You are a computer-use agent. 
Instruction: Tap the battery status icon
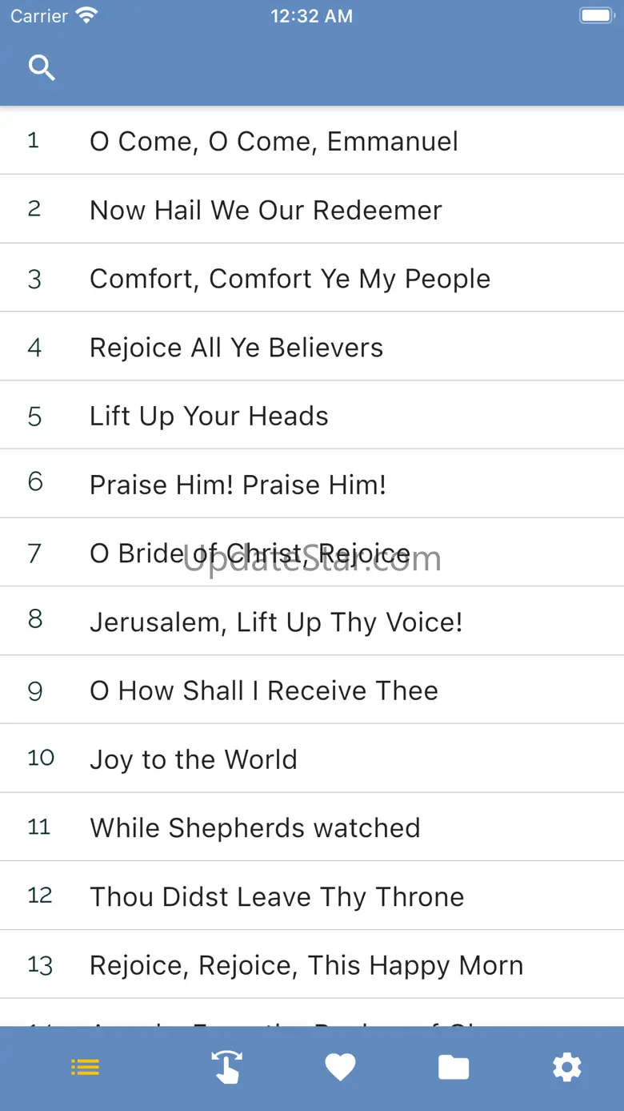[x=596, y=16]
